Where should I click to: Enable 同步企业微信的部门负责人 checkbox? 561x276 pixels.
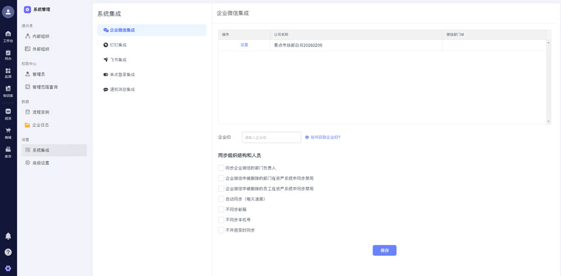click(x=221, y=168)
